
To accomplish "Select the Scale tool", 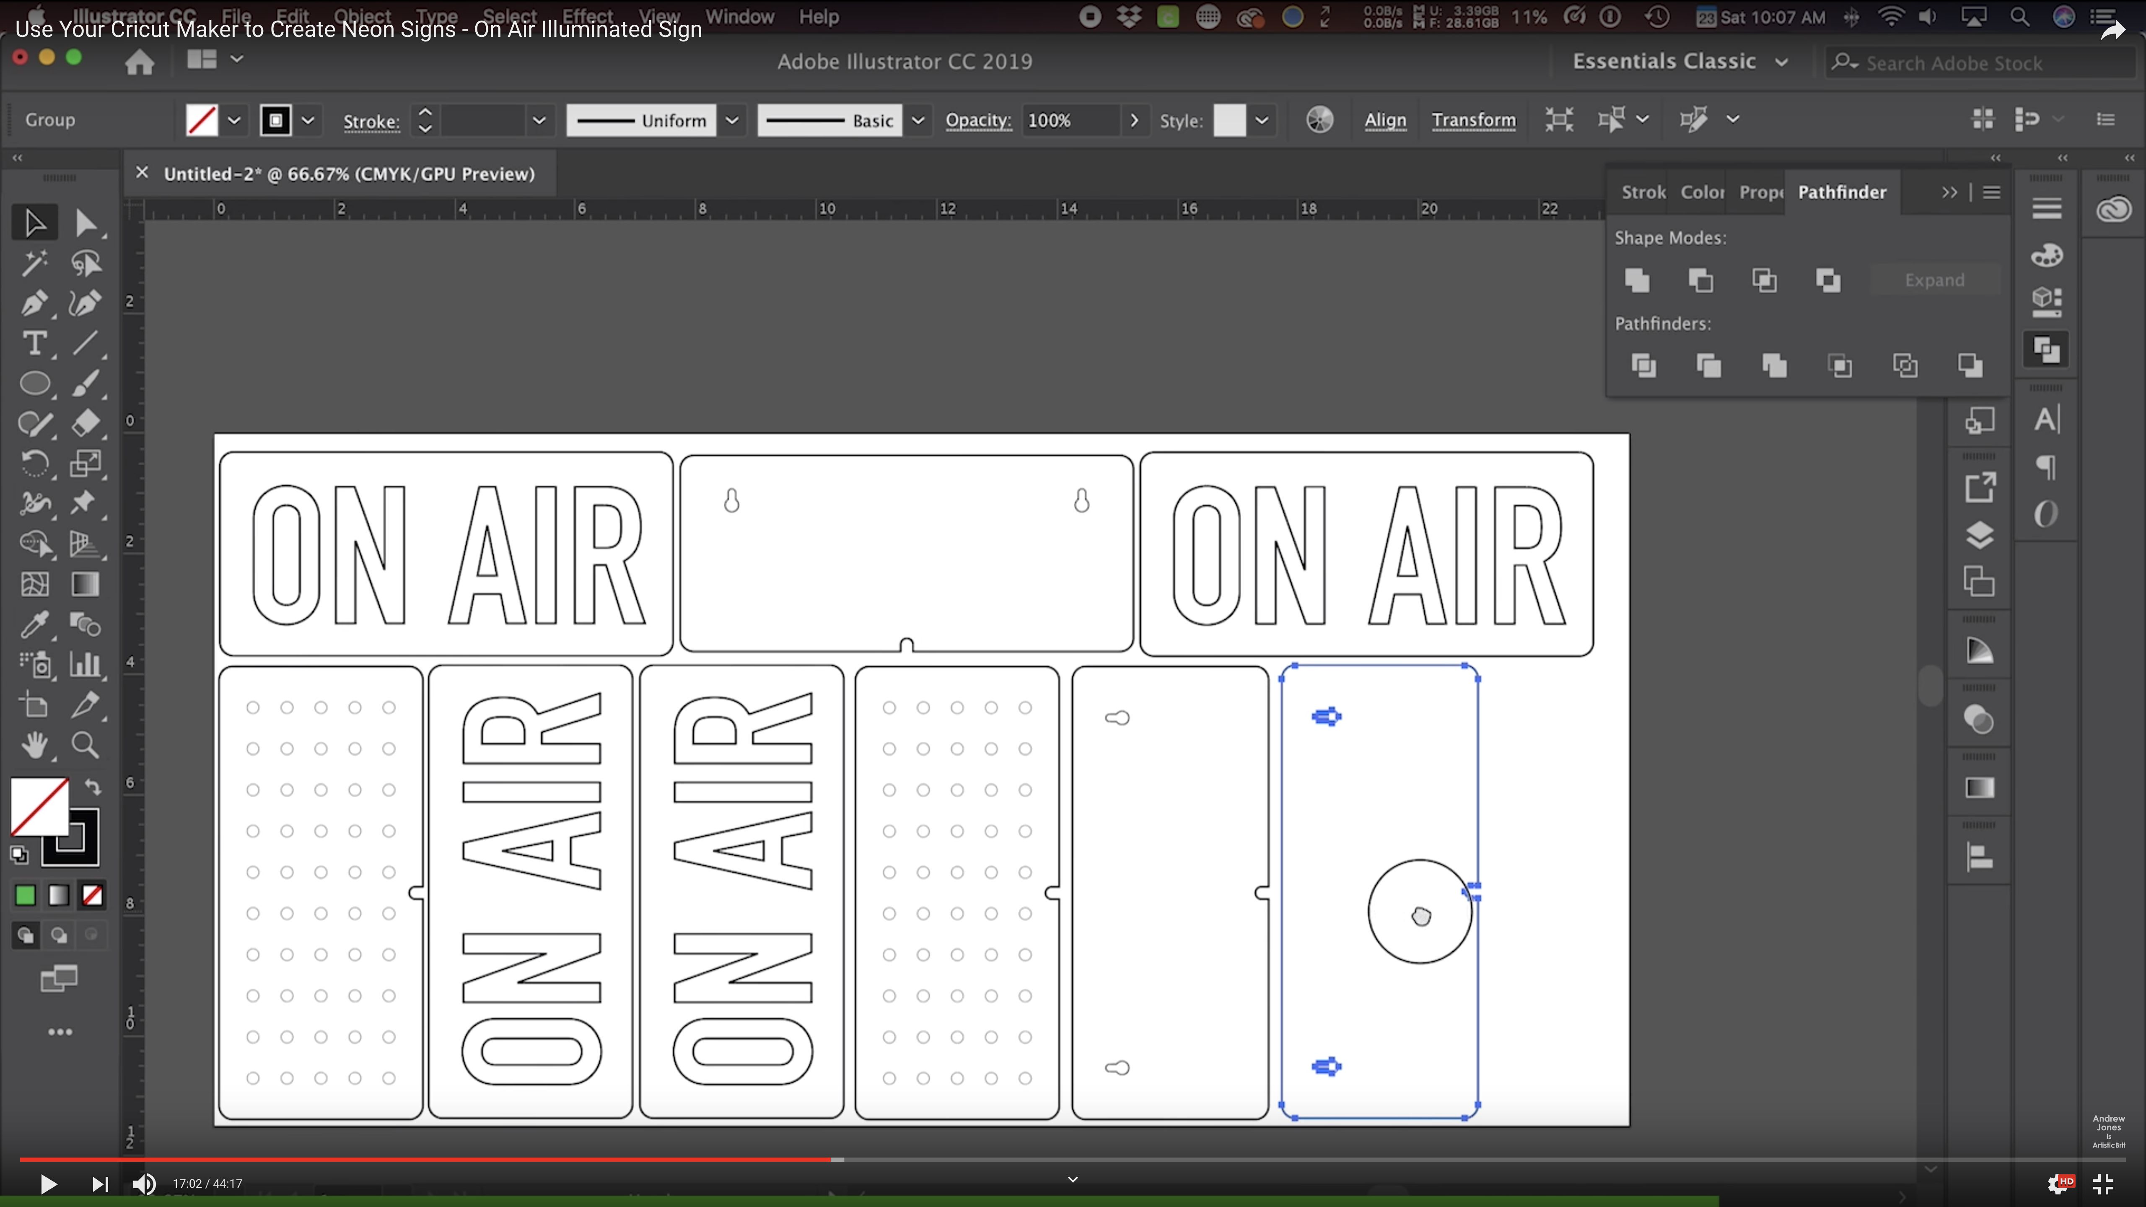I will 85,463.
